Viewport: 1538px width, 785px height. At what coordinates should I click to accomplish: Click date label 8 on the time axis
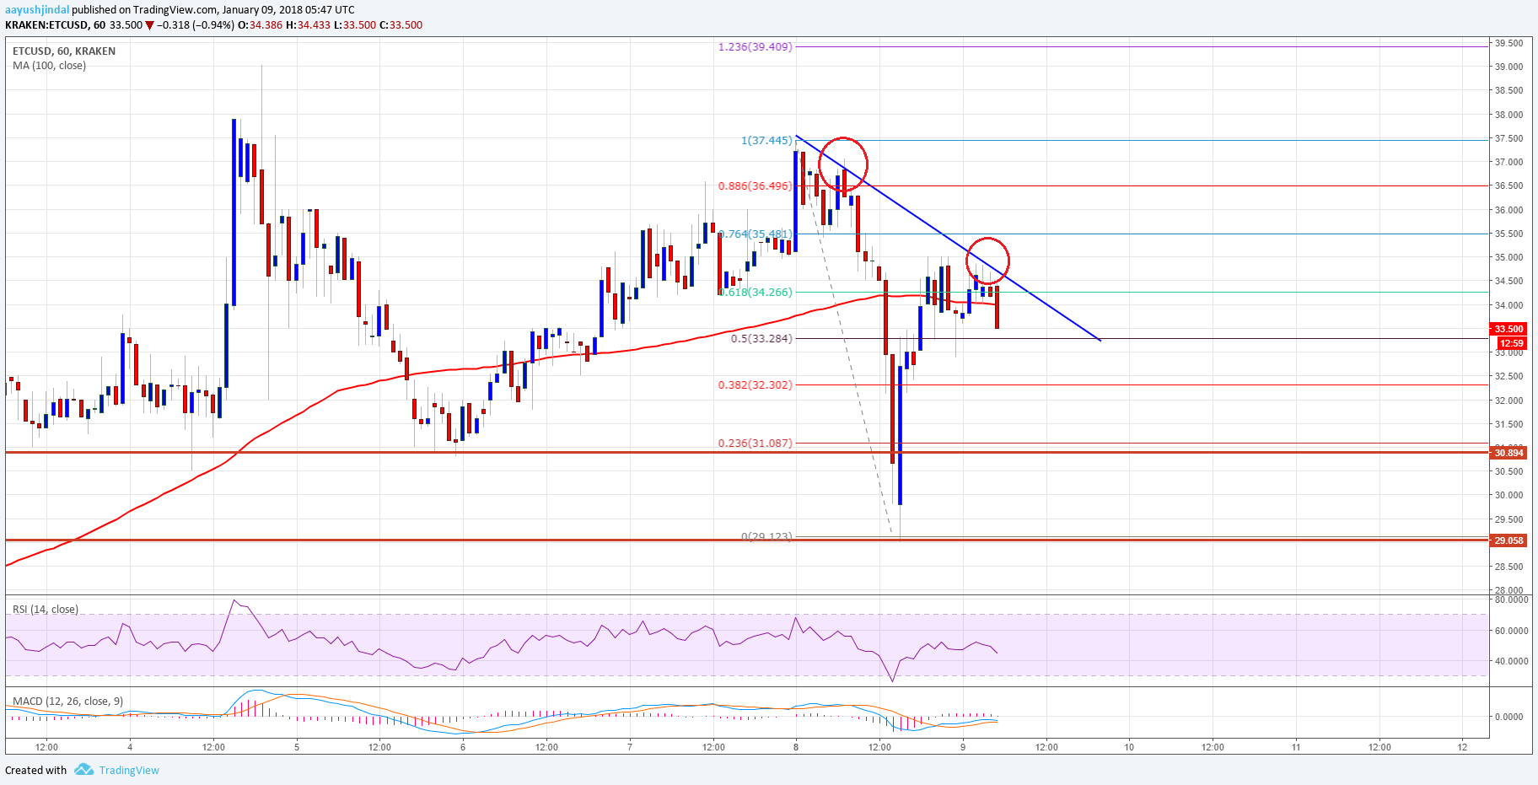click(796, 746)
